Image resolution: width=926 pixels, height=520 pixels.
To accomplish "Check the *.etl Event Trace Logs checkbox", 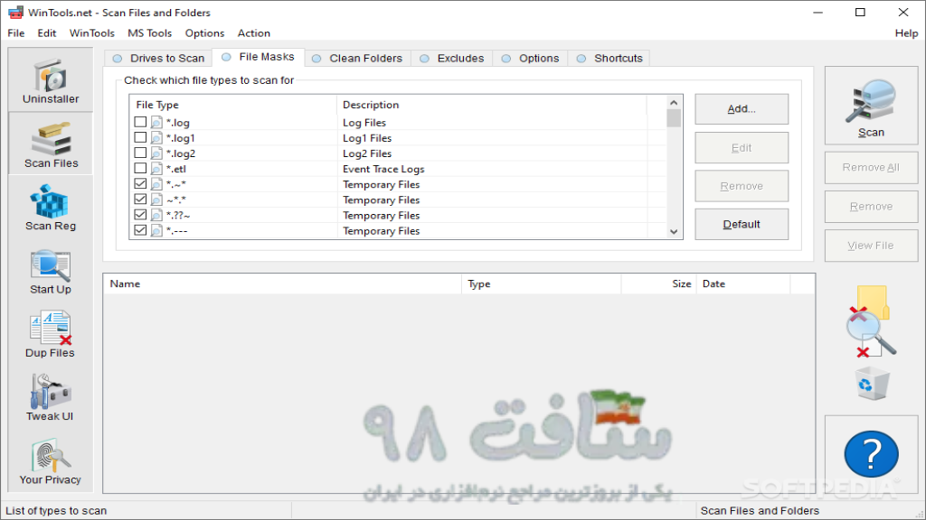I will [x=140, y=168].
